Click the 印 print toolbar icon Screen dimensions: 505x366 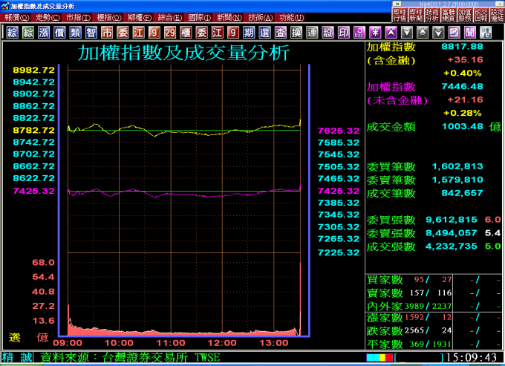344,33
